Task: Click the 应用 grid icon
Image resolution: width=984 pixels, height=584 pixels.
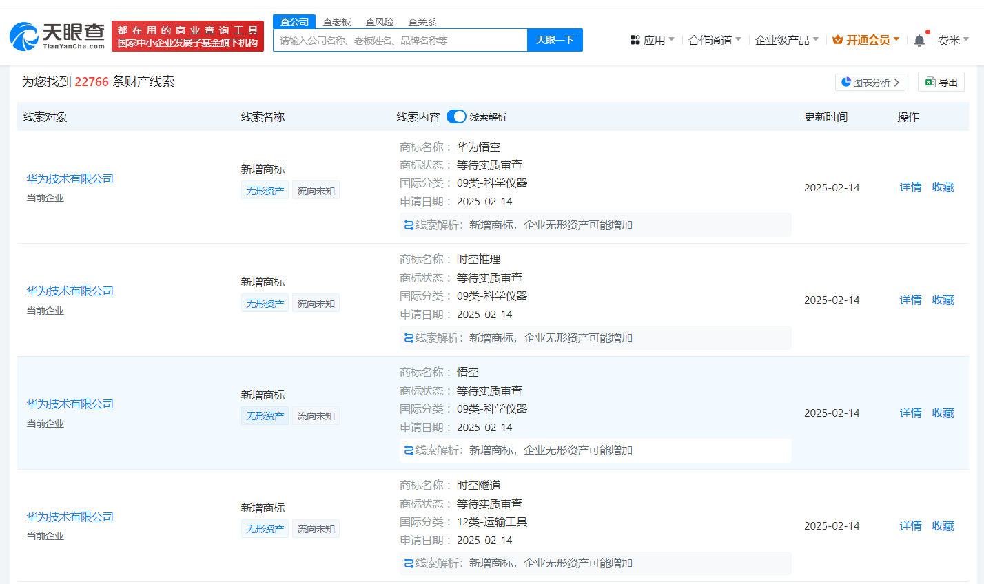Action: pos(635,41)
